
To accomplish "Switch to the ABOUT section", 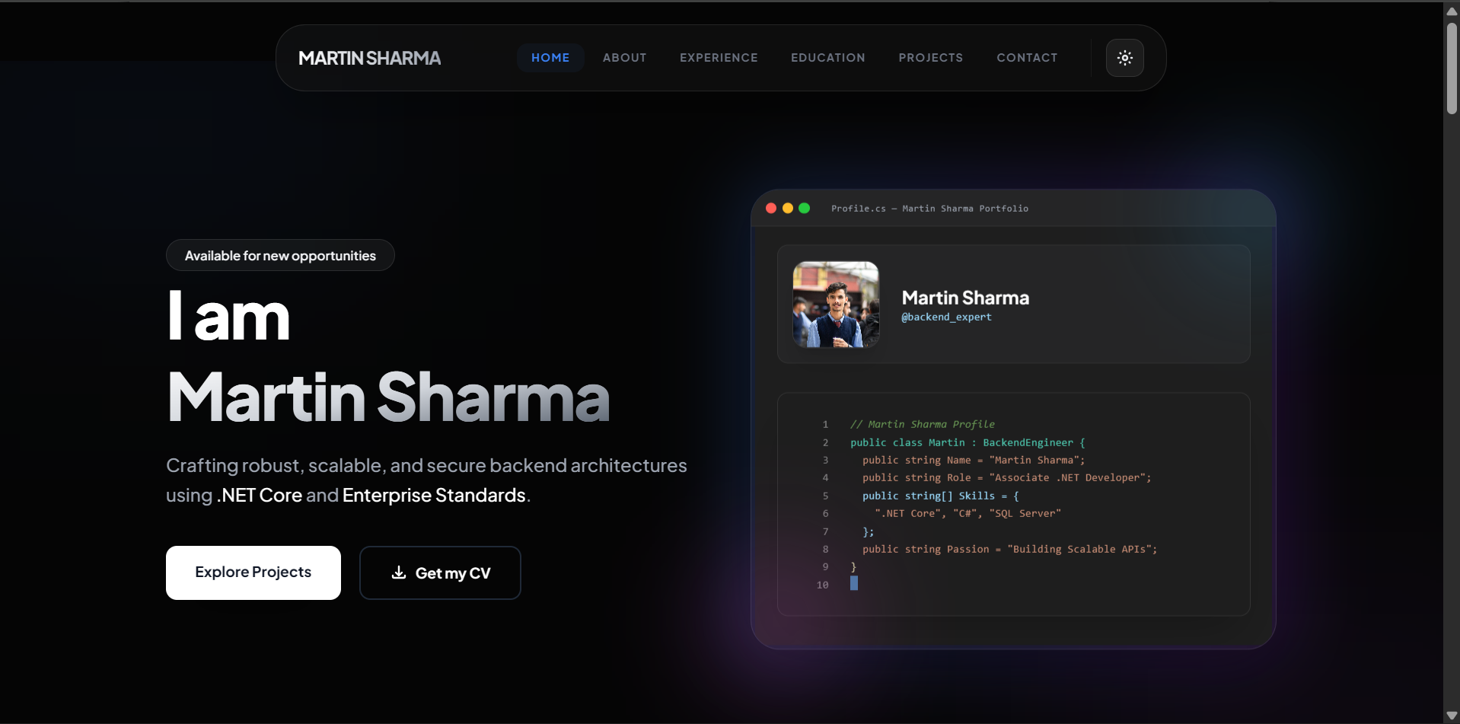I will tap(624, 58).
